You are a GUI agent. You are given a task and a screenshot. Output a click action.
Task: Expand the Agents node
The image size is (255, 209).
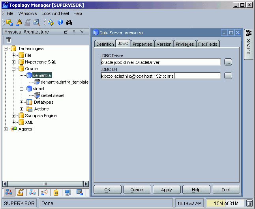[x=6, y=129]
